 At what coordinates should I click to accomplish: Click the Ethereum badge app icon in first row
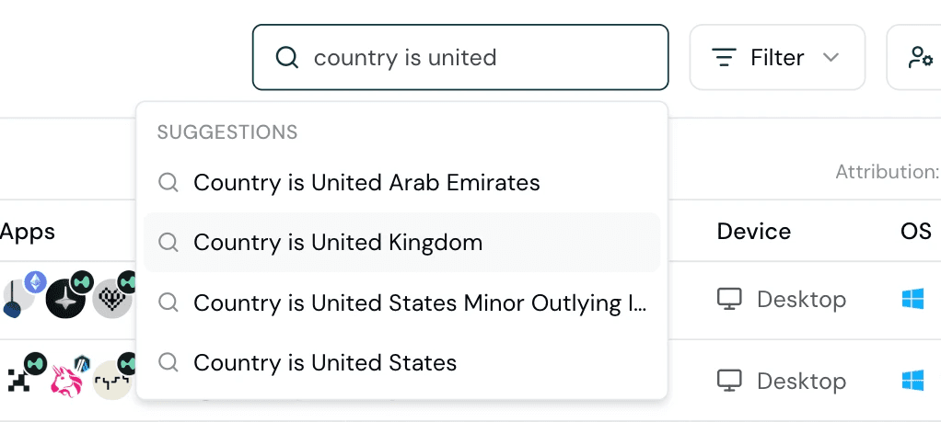coord(35,281)
